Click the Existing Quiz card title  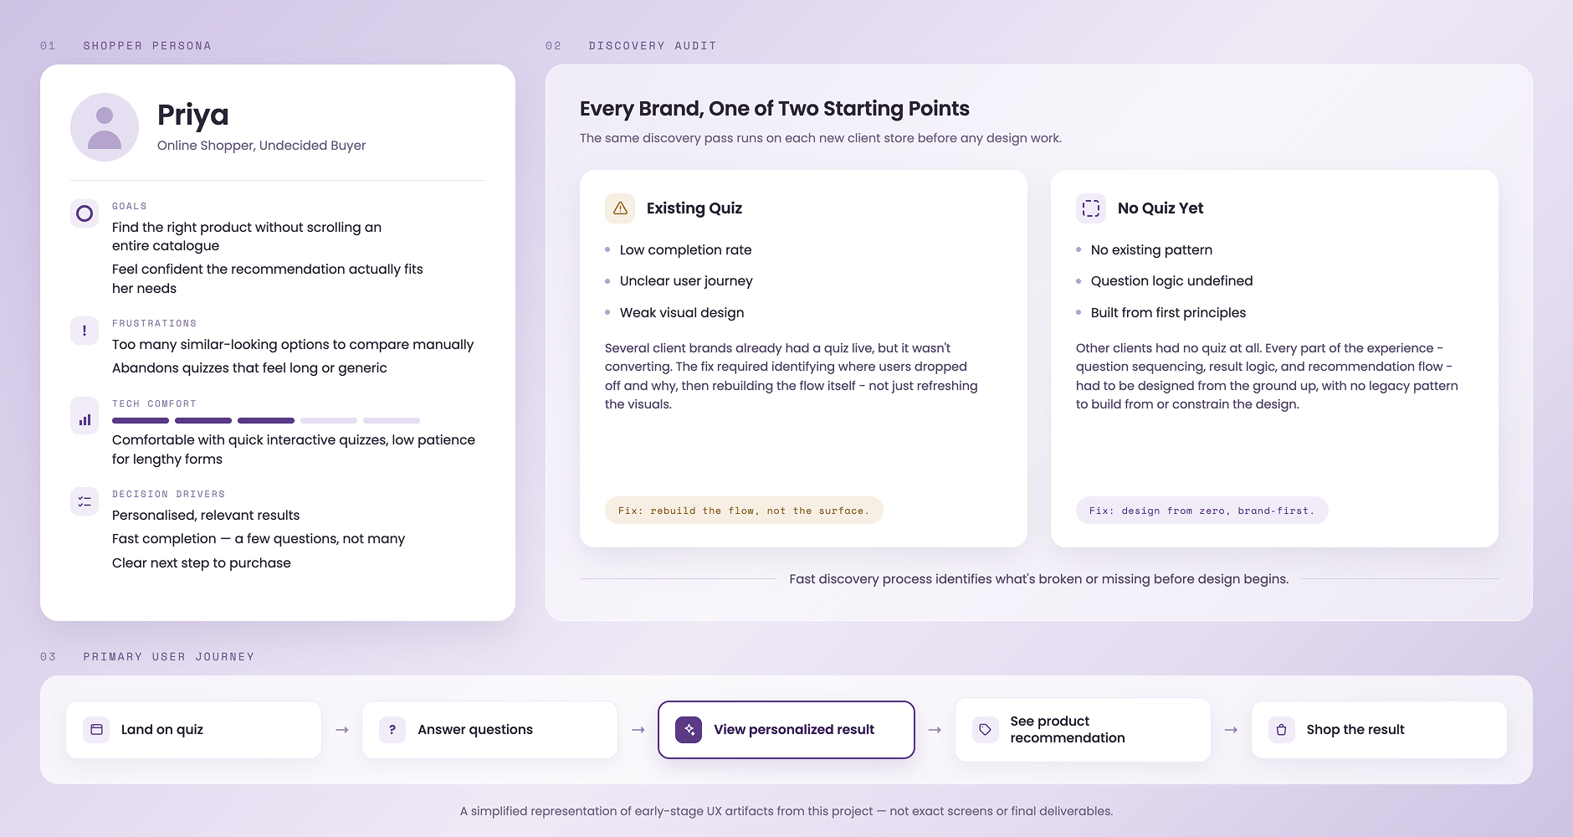tap(694, 208)
